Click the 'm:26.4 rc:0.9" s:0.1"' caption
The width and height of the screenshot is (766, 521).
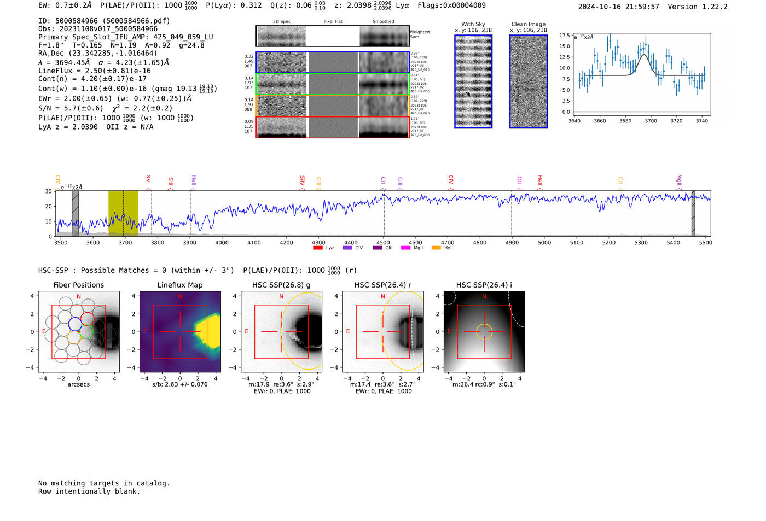coord(484,384)
